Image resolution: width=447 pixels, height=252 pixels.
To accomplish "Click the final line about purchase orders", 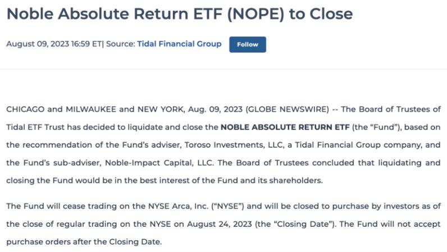I will click(x=84, y=242).
